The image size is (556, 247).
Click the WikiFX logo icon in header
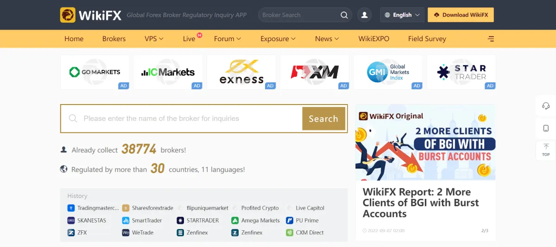68,15
